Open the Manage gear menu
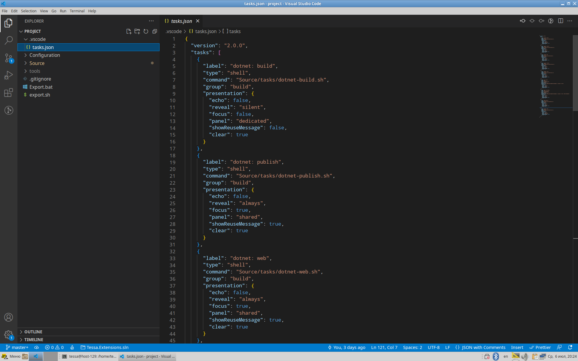The image size is (578, 361). [9, 335]
